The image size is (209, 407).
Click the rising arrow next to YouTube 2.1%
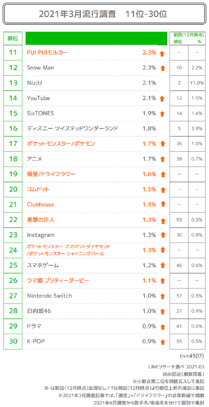(x=162, y=99)
